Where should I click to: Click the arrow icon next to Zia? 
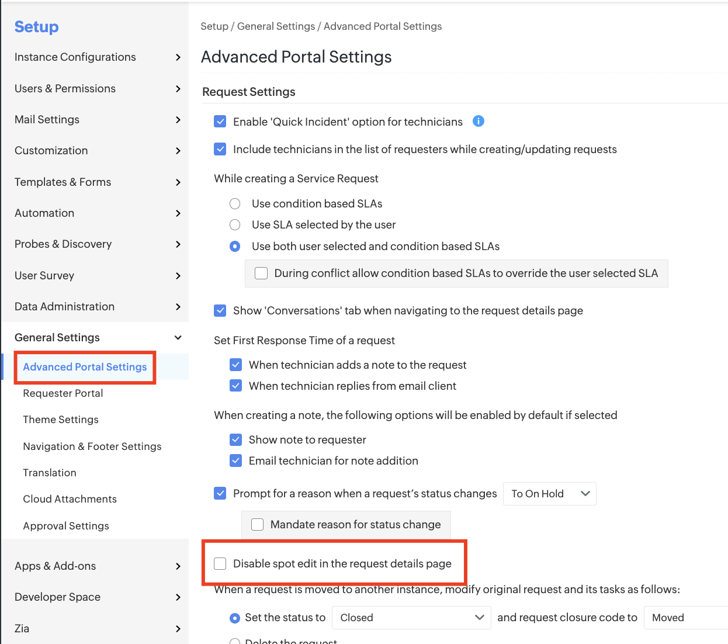178,629
